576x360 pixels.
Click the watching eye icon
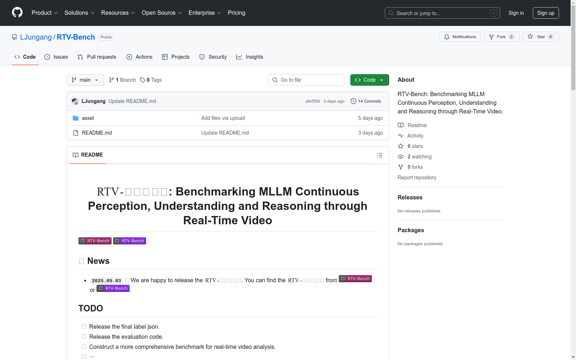point(401,157)
